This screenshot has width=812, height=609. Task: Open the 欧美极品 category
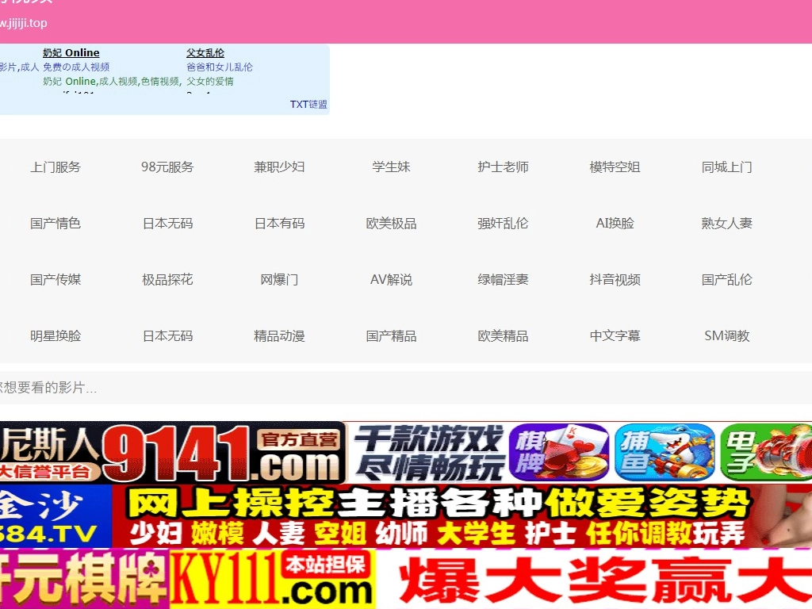pyautogui.click(x=391, y=223)
